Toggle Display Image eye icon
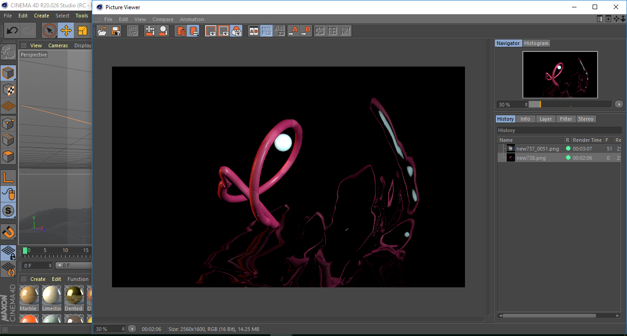 point(211,31)
